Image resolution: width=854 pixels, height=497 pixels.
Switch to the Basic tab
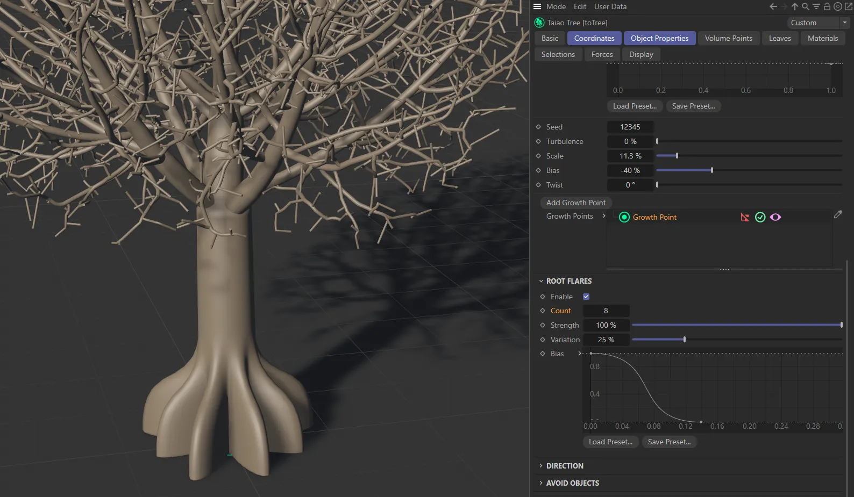click(x=550, y=38)
